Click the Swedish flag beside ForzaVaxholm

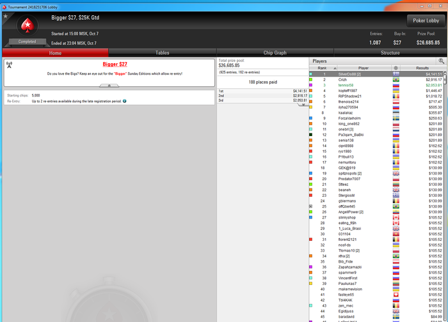(396, 118)
